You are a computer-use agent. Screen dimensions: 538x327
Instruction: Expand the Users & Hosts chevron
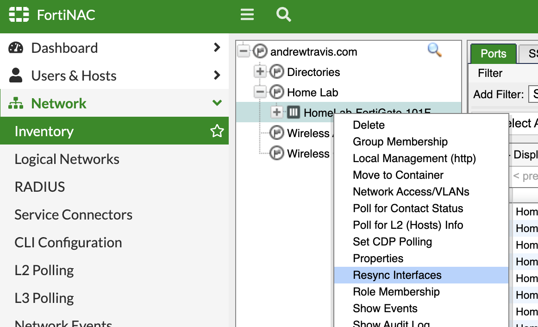(217, 75)
